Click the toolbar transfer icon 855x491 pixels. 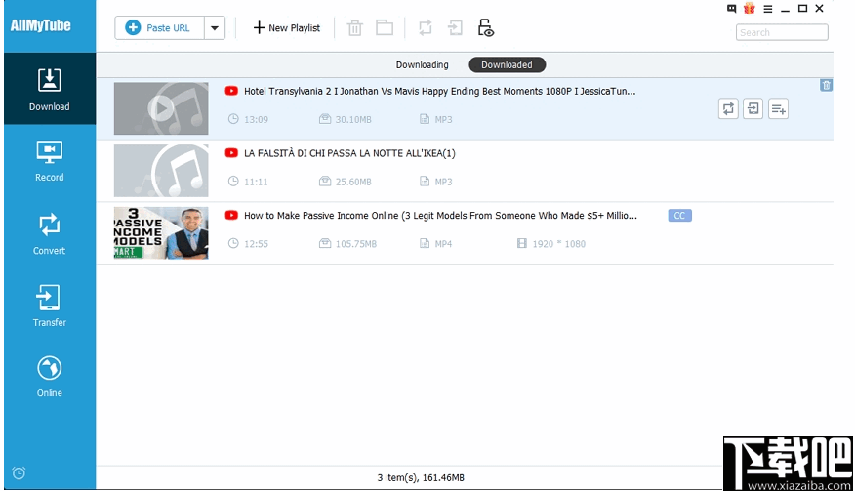click(455, 27)
